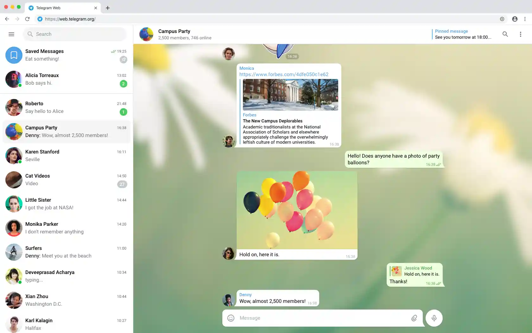Open the chat with Karen Stanford
532x333 pixels.
[x=66, y=155]
